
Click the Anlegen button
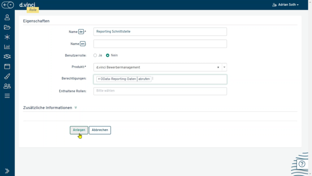(79, 130)
